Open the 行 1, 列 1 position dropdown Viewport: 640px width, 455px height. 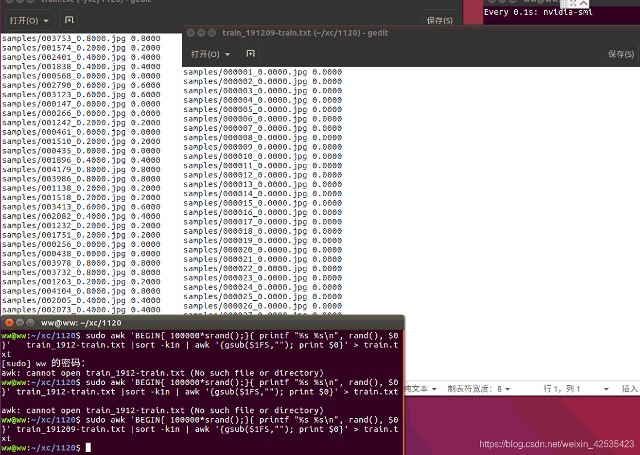point(576,388)
